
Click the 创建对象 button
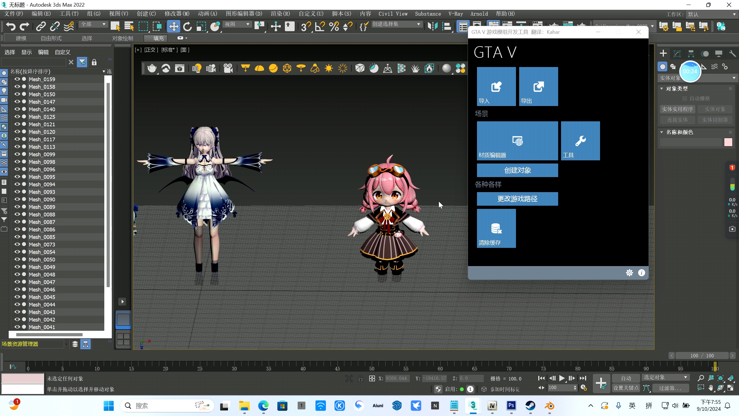[517, 170]
